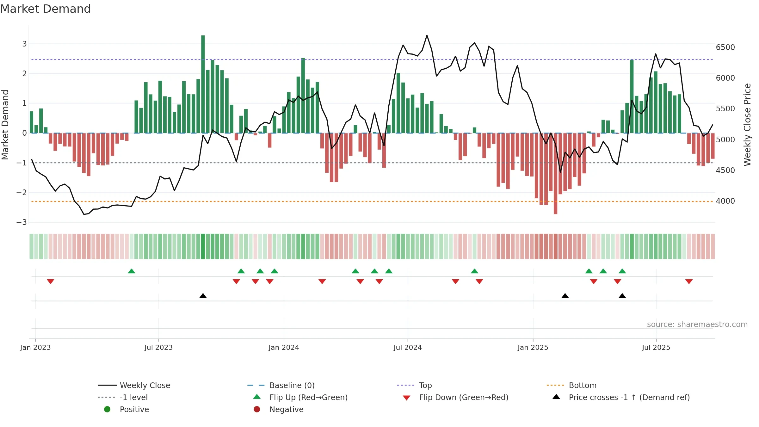Click the Jul 2025 x-axis label
Image resolution: width=759 pixels, height=427 pixels.
[x=656, y=347]
